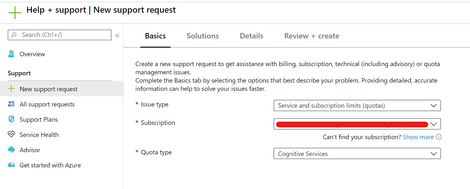Click the Quota type label
Screen dimensions: 470x189
[x=156, y=152]
